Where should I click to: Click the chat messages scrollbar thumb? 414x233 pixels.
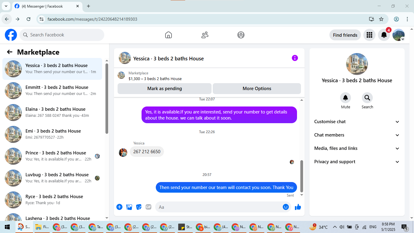point(302,176)
